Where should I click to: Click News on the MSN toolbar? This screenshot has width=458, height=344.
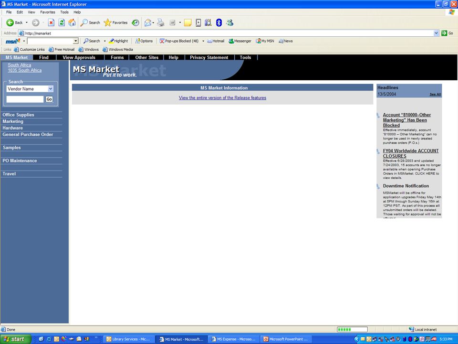(286, 41)
